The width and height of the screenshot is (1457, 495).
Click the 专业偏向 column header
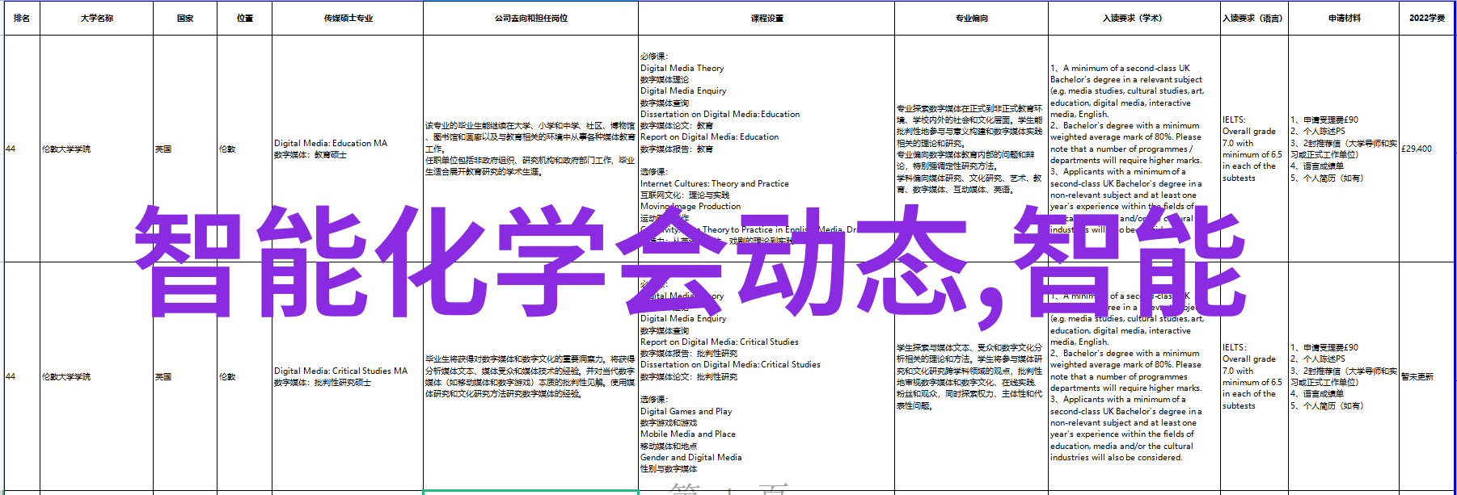coord(971,18)
